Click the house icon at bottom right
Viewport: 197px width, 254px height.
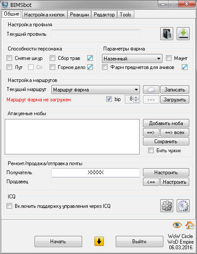coord(190,225)
